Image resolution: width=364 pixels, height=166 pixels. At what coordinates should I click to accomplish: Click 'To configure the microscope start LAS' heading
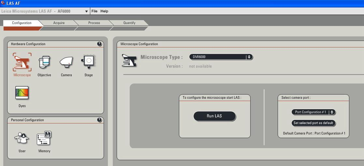click(212, 97)
